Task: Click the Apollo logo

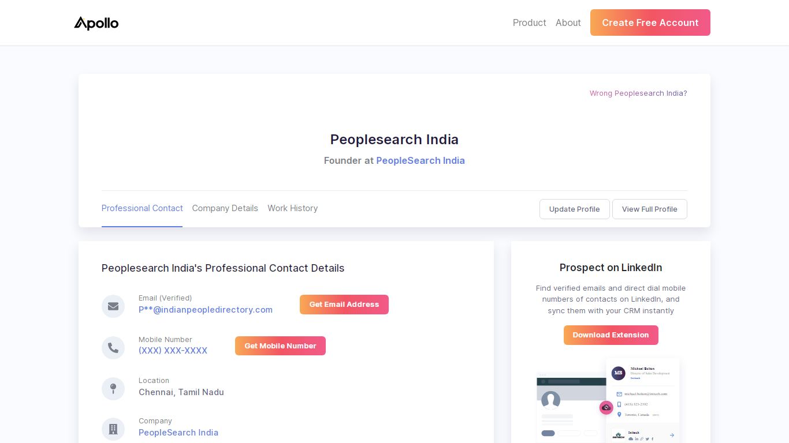Action: click(x=96, y=23)
